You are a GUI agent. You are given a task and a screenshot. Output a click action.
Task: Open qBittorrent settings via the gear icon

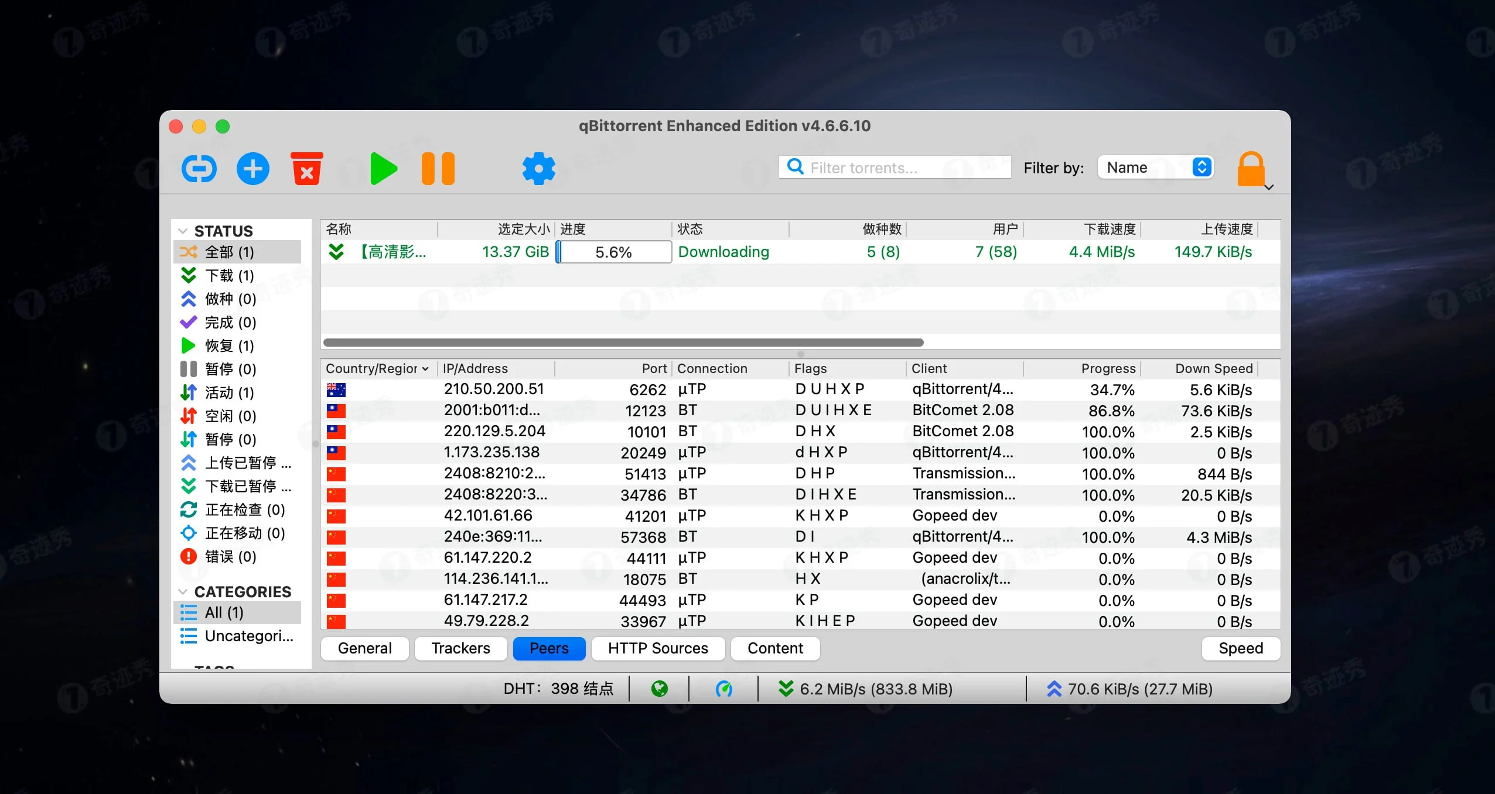point(538,168)
